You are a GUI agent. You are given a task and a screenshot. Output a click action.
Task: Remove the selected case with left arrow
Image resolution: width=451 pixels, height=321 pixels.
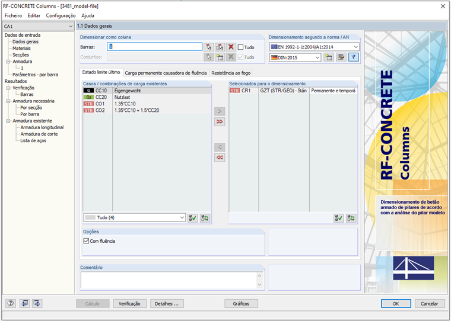click(220, 147)
